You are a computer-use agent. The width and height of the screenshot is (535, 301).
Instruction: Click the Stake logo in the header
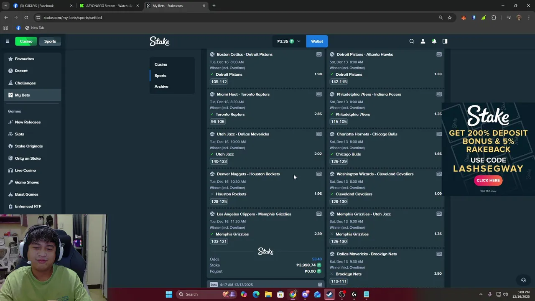pos(160,41)
